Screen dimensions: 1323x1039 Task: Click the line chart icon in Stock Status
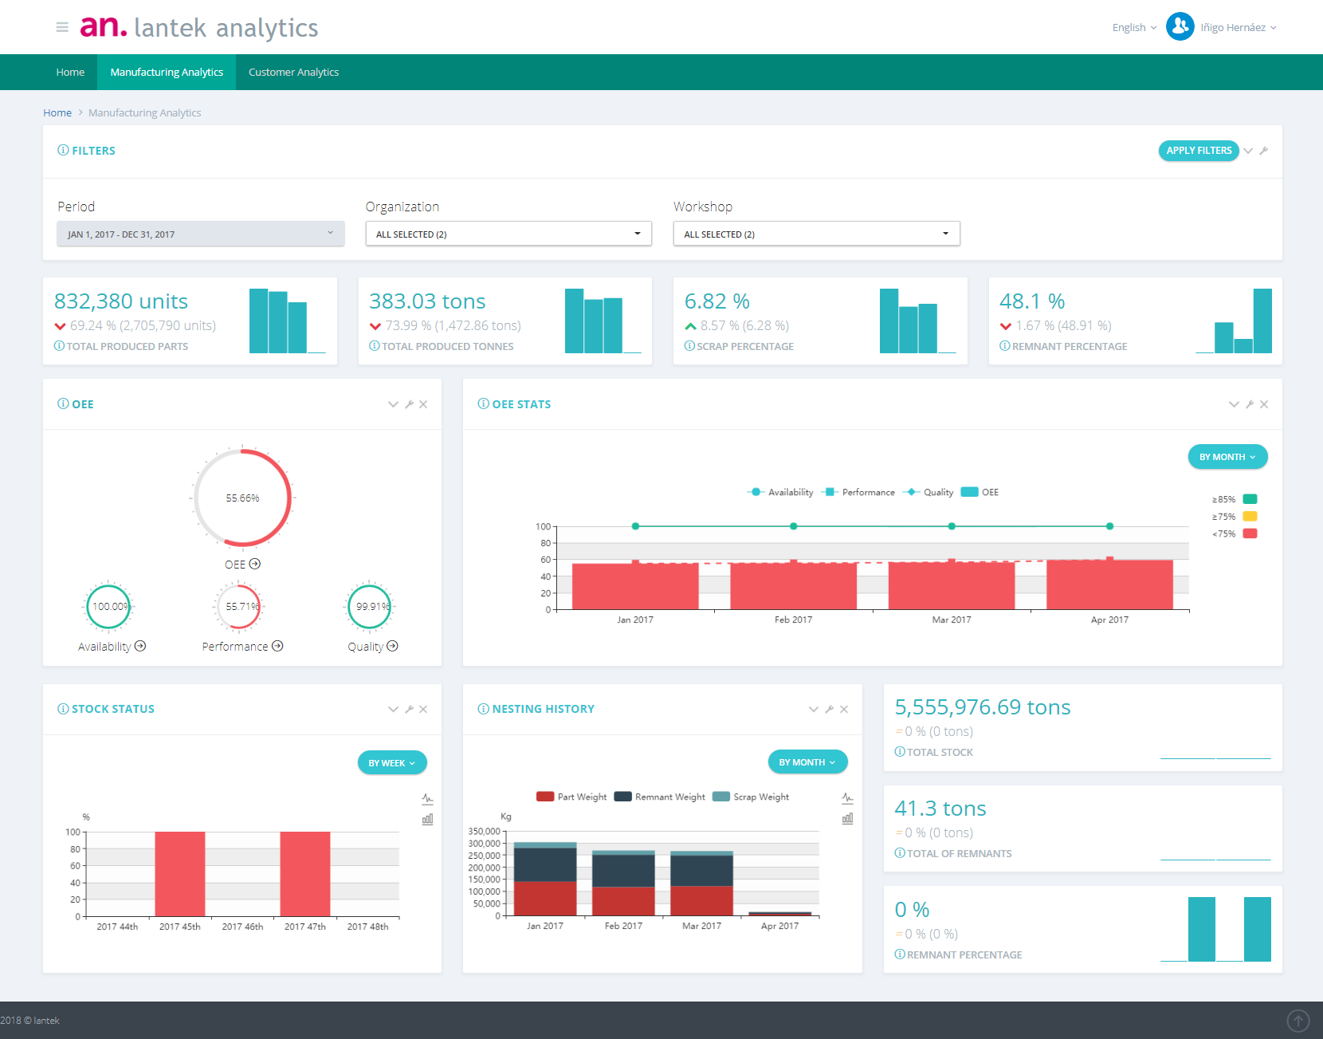(x=428, y=798)
